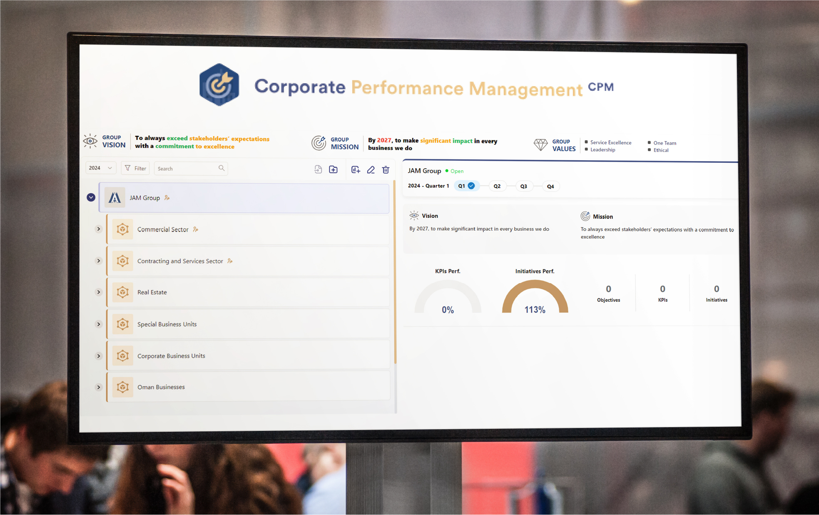The width and height of the screenshot is (819, 515).
Task: Click the funnel icon on Filter
Action: pyautogui.click(x=127, y=168)
